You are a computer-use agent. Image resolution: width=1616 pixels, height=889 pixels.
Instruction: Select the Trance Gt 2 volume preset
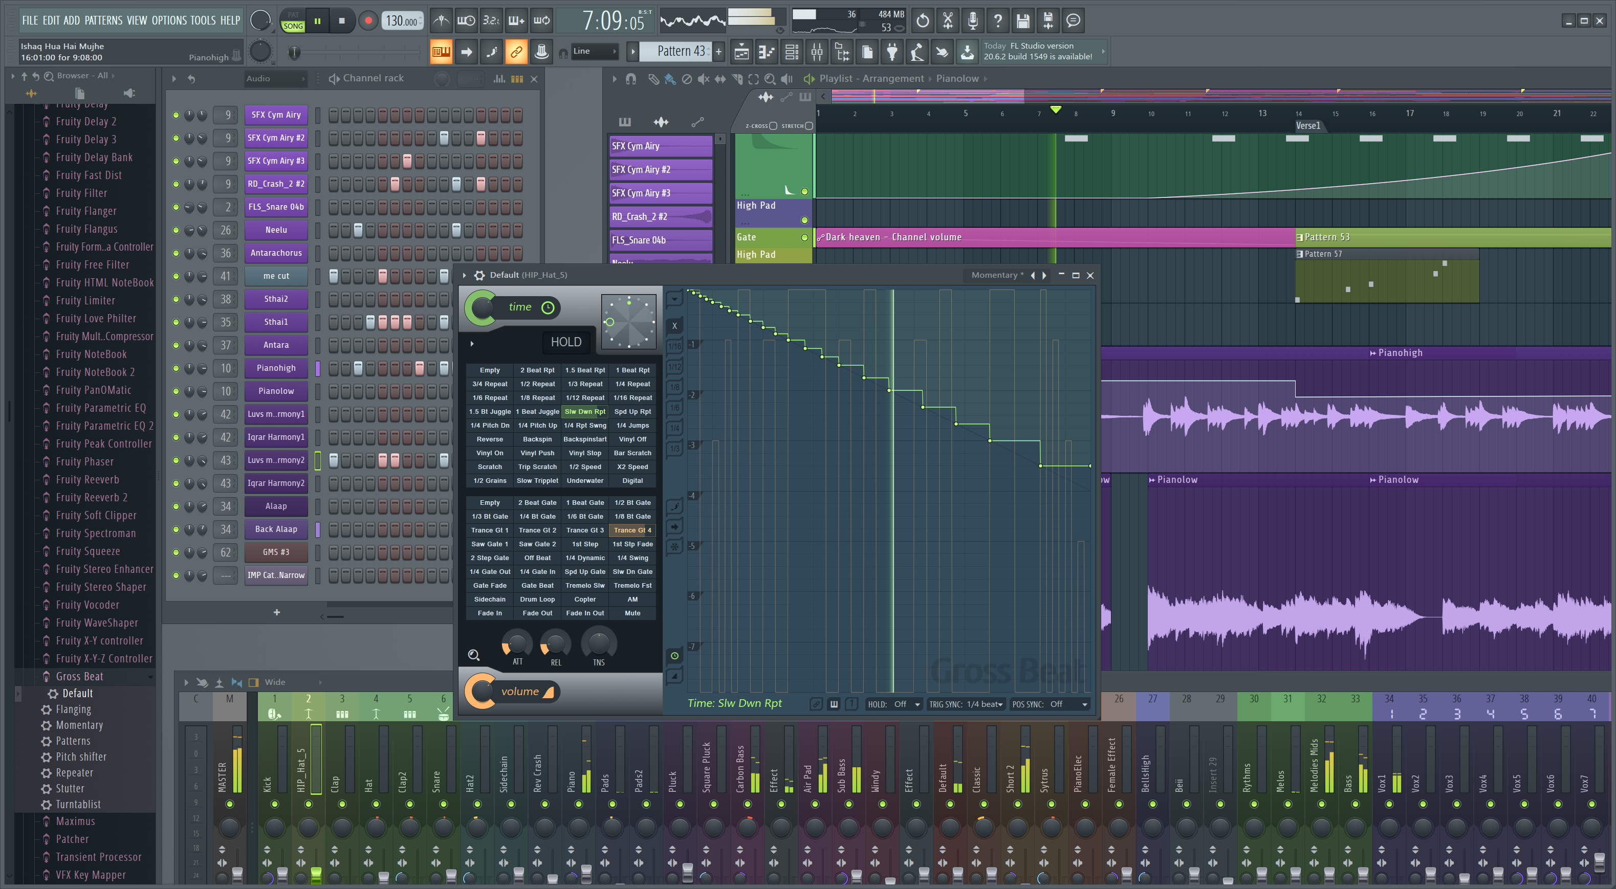tap(537, 530)
